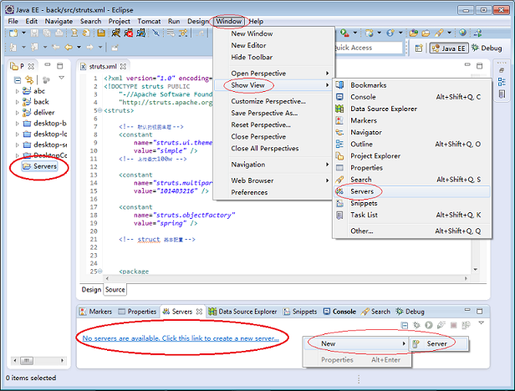Click the briefcase toolbar icon

101,33
